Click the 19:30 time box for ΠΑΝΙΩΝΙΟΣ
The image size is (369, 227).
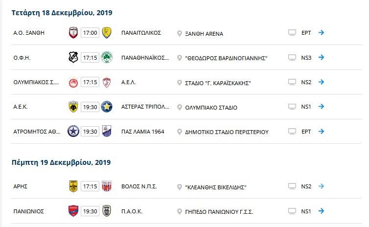[90, 211]
